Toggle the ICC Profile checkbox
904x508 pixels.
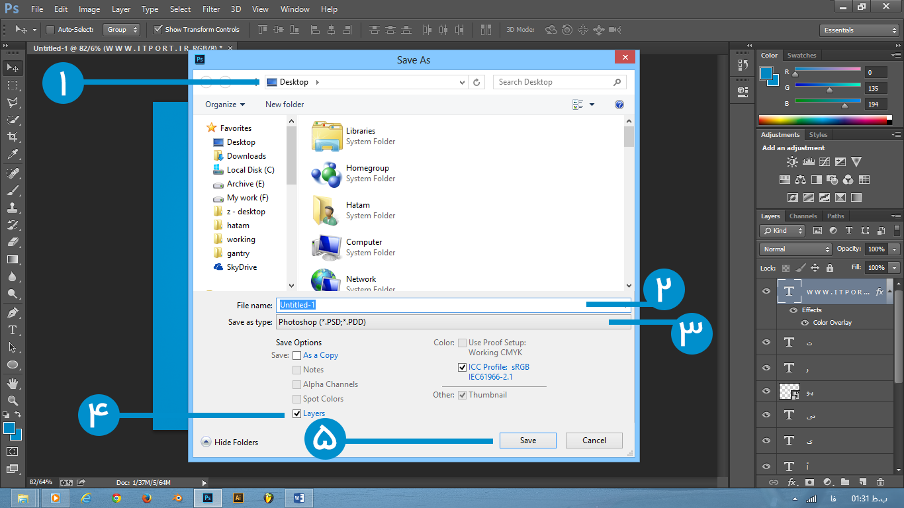point(462,367)
